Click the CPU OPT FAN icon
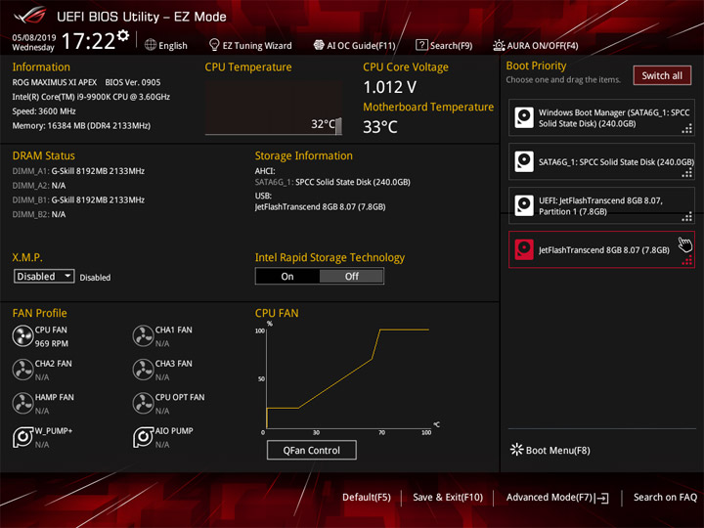The width and height of the screenshot is (704, 528). (x=143, y=403)
